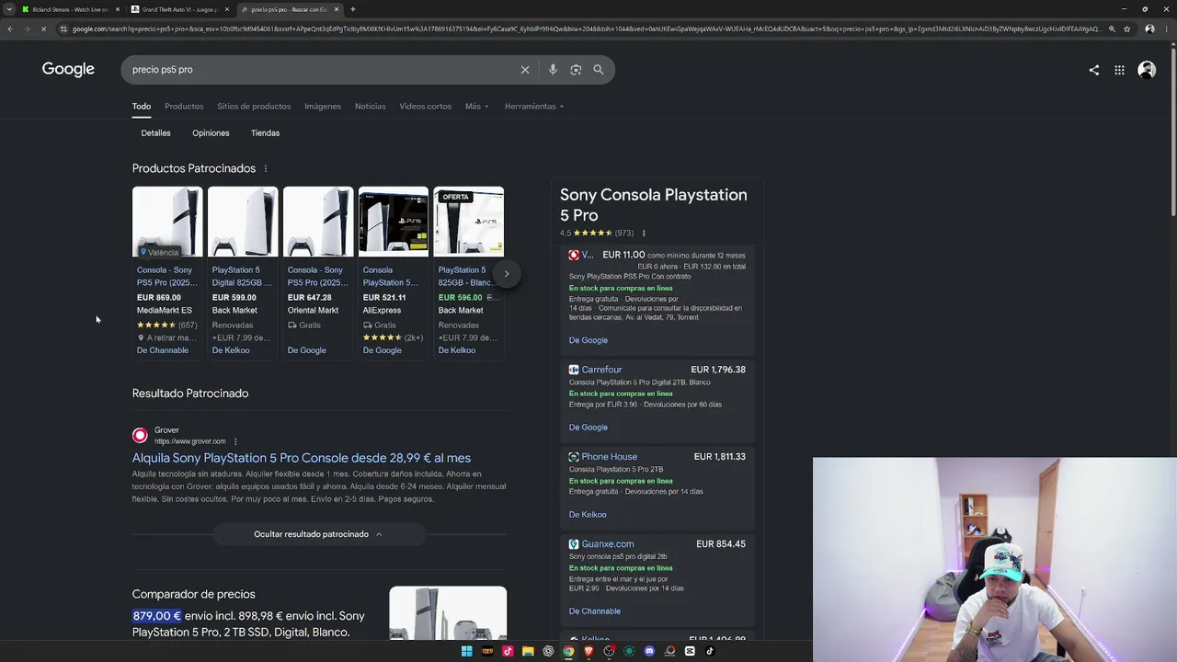Show next sponsored products with the carousel arrow
The width and height of the screenshot is (1177, 662).
pyautogui.click(x=507, y=274)
